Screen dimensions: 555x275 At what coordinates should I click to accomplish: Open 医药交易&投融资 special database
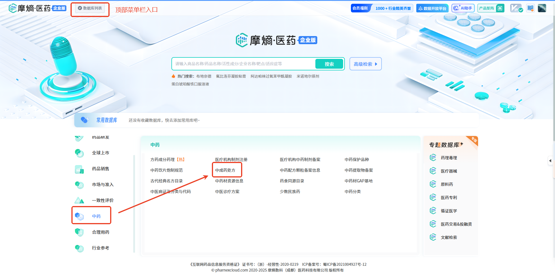(456, 224)
